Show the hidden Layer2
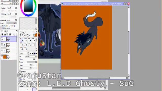The width and height of the screenshot is (162, 91). click(x=2, y=50)
